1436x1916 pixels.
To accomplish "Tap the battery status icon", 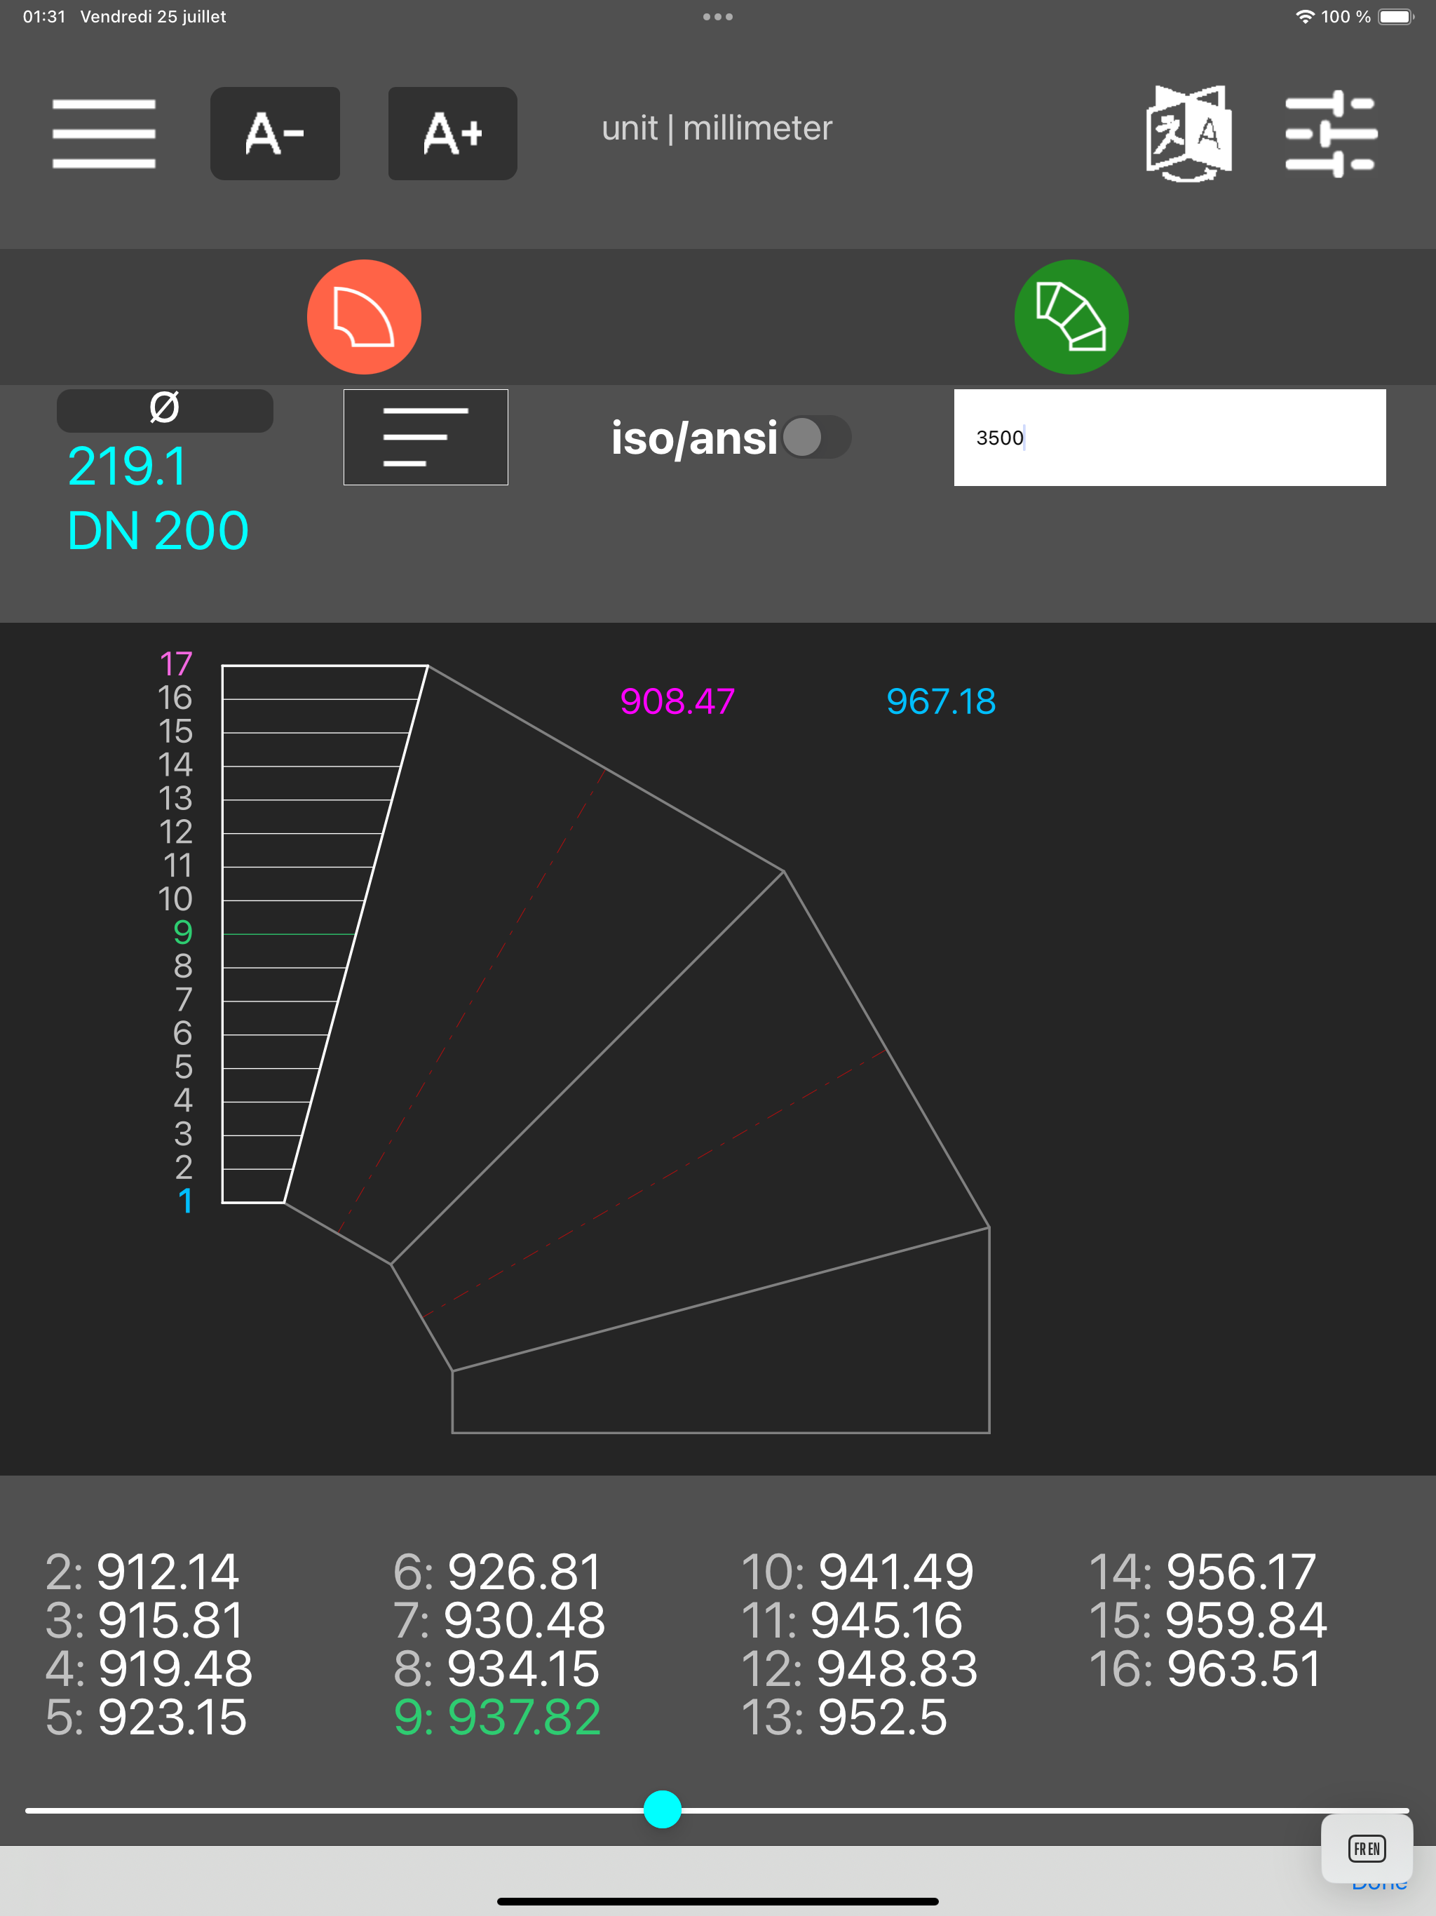I will [x=1395, y=16].
